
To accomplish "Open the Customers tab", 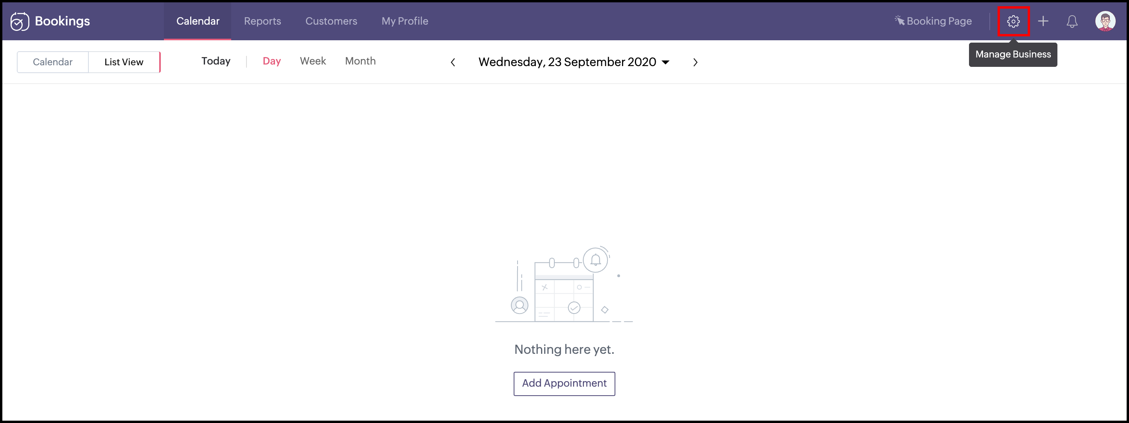I will [331, 21].
